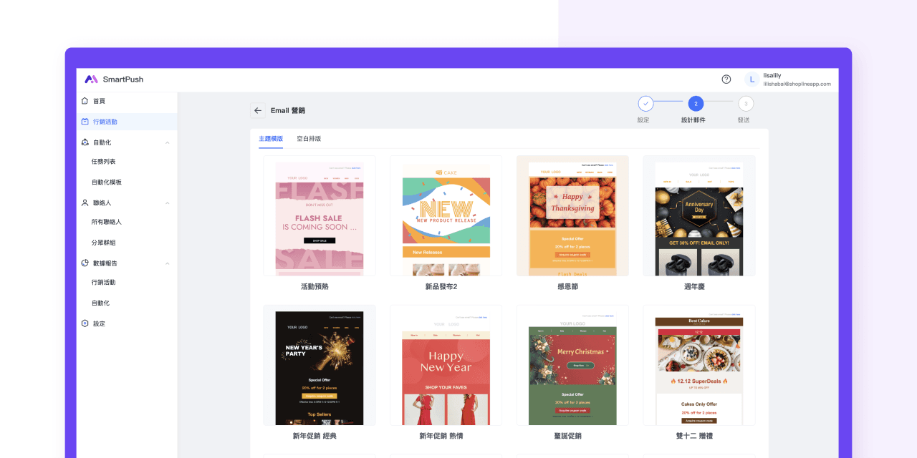The height and width of the screenshot is (458, 917).
Task: Select the 週年慶 Anniversary template thumbnail
Action: pos(699,215)
